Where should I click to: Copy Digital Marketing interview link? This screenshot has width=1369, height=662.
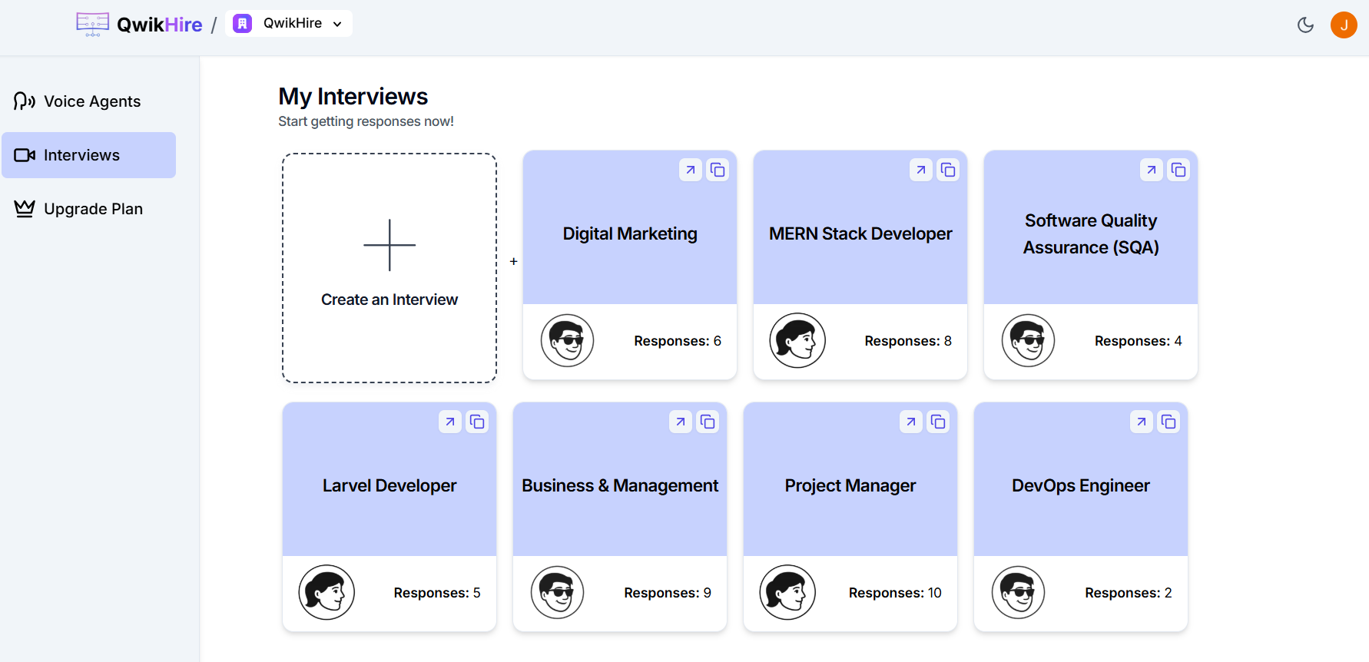tap(718, 170)
